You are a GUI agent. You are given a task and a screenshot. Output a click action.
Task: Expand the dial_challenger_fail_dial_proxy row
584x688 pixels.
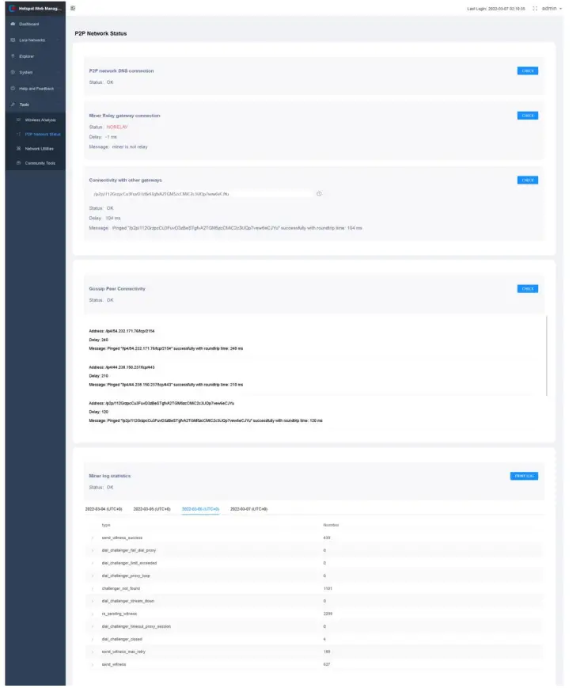(93, 551)
